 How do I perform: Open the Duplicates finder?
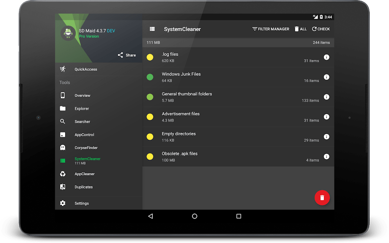point(83,187)
